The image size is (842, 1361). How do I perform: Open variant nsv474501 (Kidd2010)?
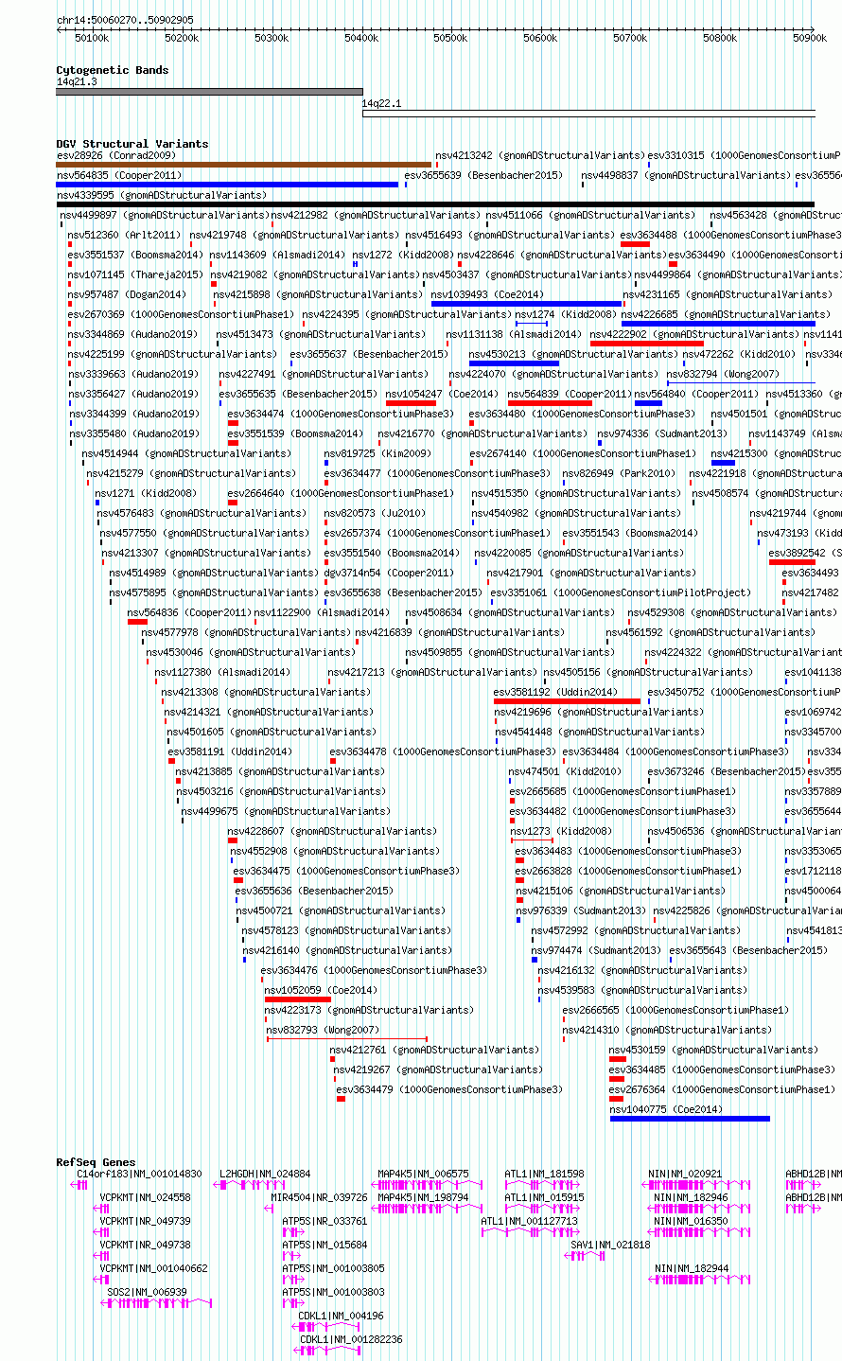[565, 771]
